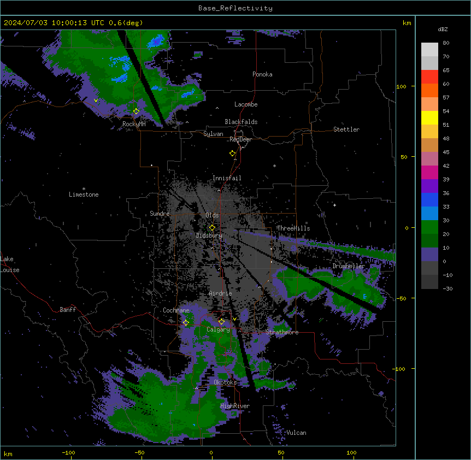The image size is (471, 460).
Task: Select the Sylvan town label
Action: (x=213, y=134)
